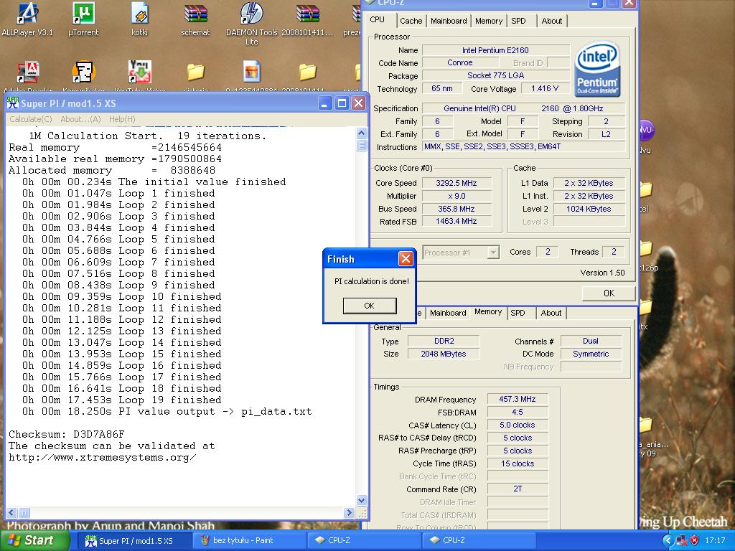Image resolution: width=735 pixels, height=551 pixels.
Task: Click the Super PI vertical scrollbar down arrow
Action: (x=362, y=500)
